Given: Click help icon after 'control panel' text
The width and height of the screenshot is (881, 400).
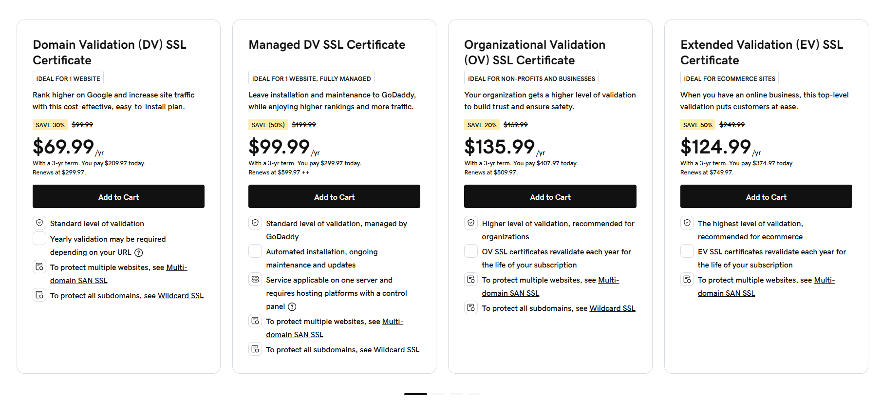Looking at the screenshot, I should pyautogui.click(x=292, y=306).
